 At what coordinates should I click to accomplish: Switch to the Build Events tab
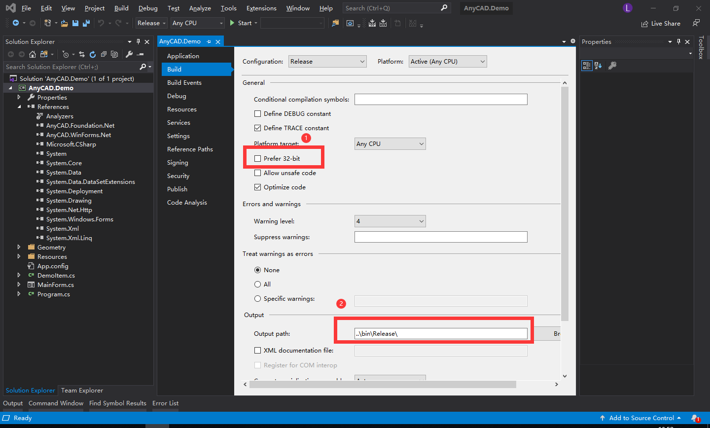184,83
